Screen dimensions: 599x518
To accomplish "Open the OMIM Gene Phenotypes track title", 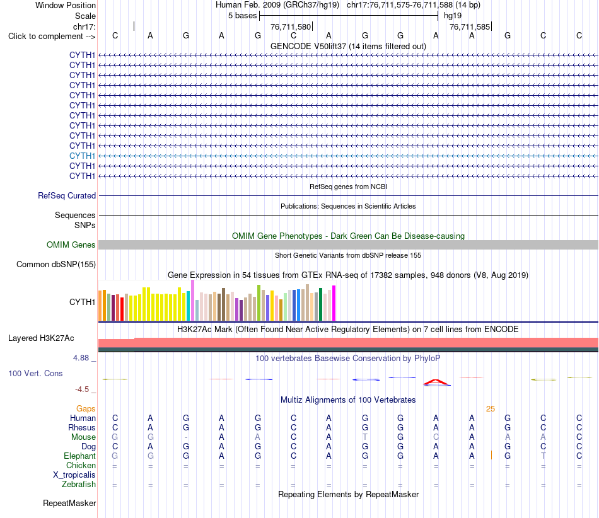I will tap(348, 236).
